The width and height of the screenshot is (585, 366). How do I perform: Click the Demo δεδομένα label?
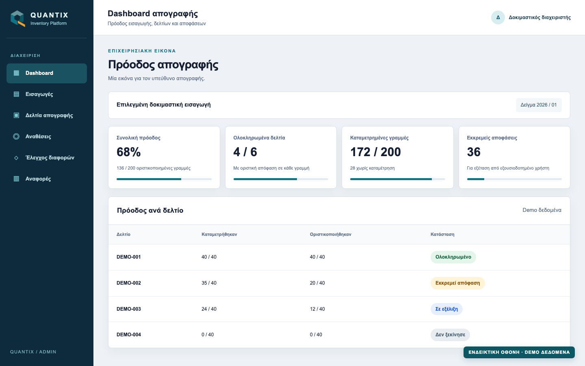click(x=542, y=210)
